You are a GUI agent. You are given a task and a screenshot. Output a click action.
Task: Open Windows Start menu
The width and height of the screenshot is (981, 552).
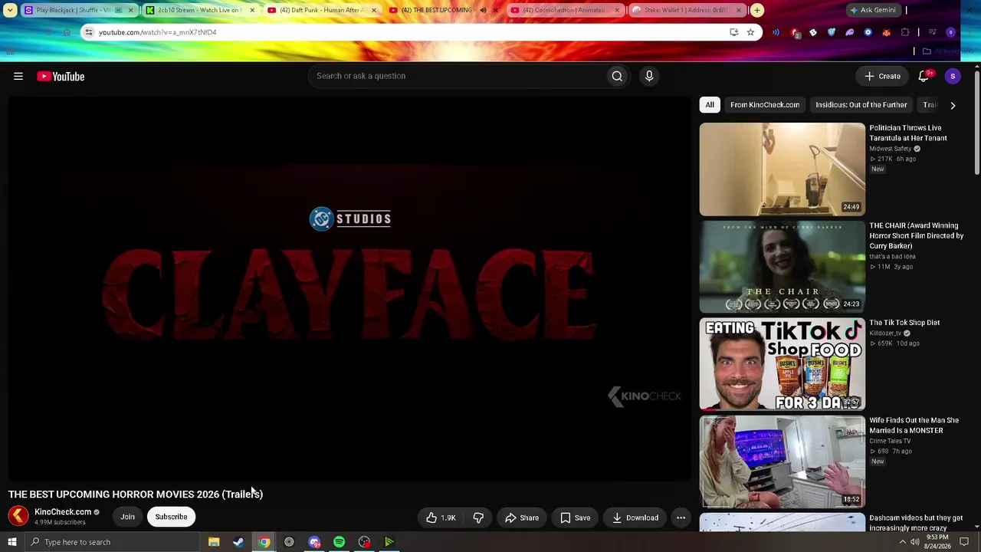[12, 542]
